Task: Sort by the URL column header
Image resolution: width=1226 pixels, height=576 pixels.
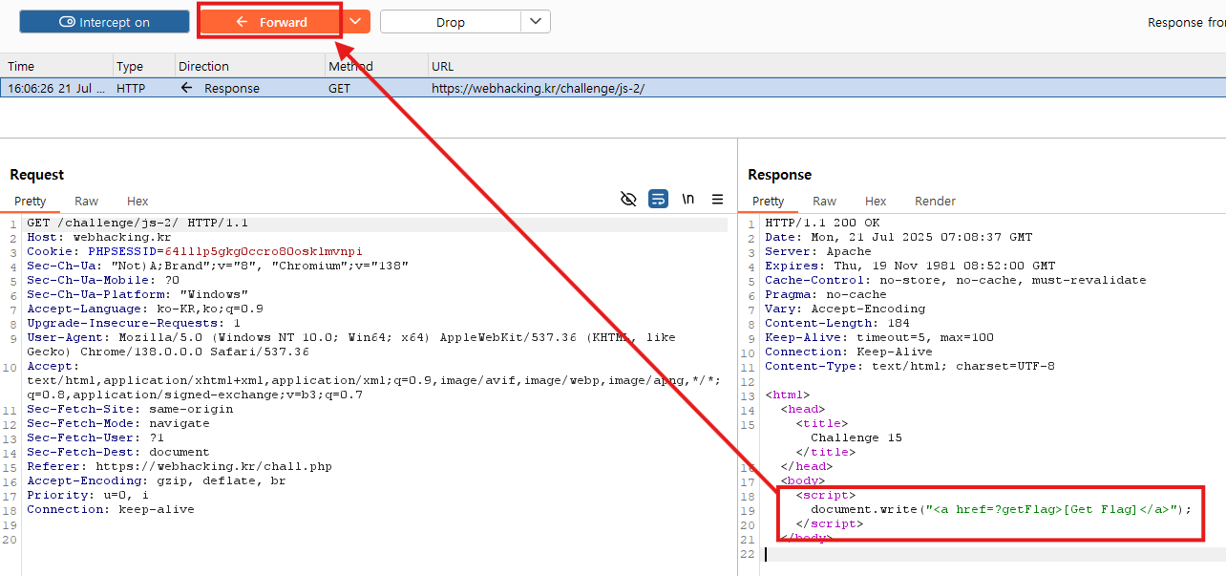Action: tap(443, 66)
